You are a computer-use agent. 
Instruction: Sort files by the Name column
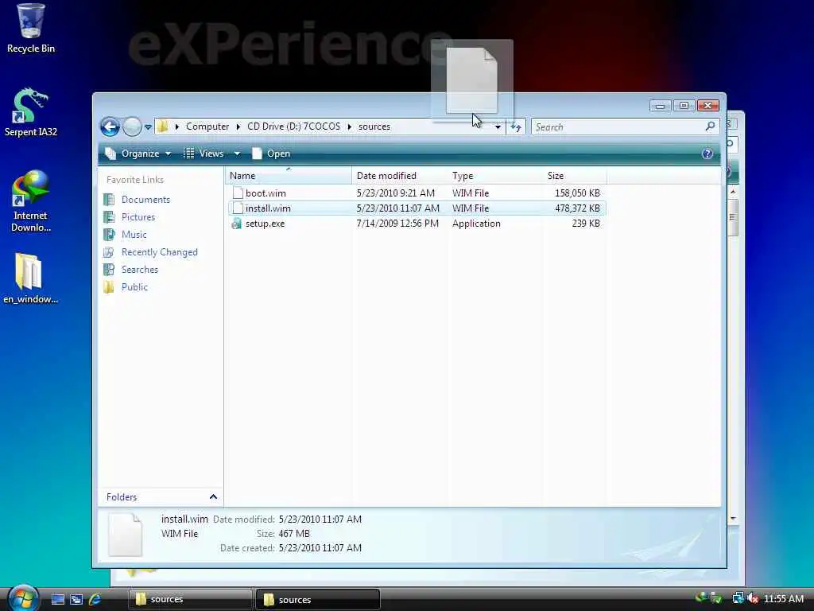(x=288, y=176)
